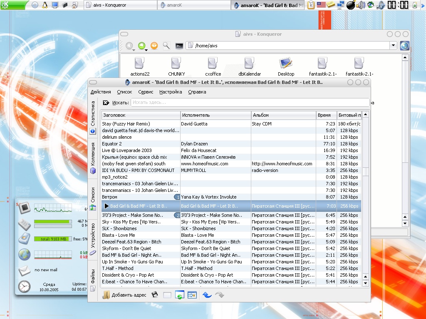Click the floppy save playlist icon

click(155, 294)
